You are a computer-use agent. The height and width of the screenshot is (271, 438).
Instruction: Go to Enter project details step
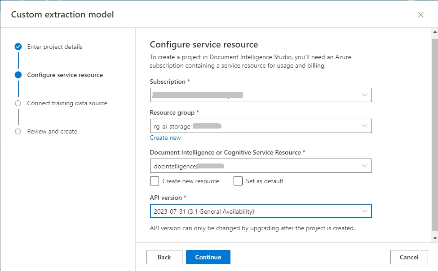55,47
